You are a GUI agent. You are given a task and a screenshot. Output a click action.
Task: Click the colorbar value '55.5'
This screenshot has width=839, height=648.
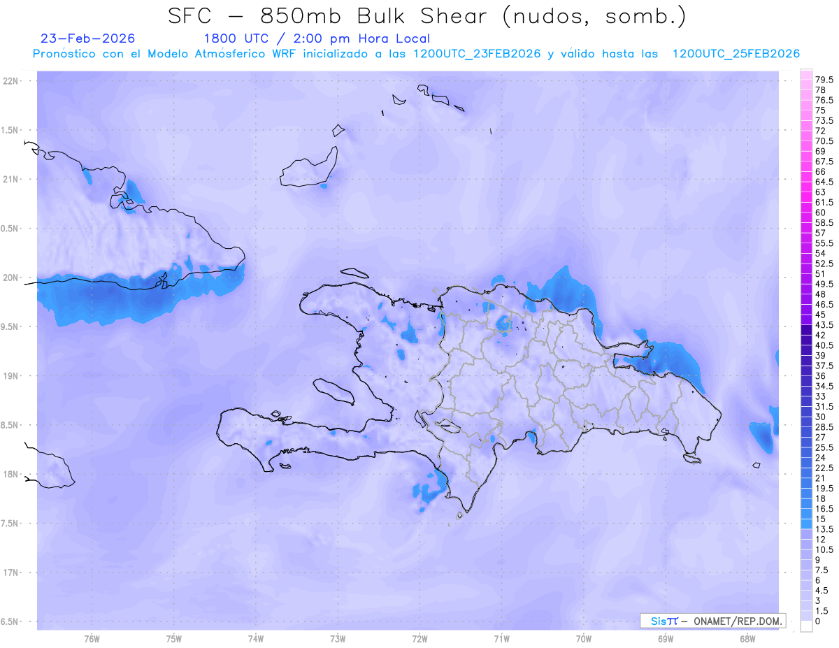(x=825, y=243)
